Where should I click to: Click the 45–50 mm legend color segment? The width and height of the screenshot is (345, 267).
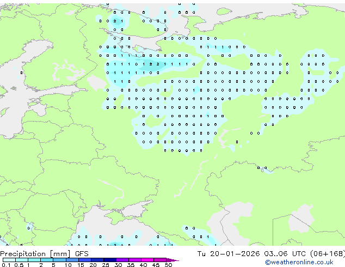pyautogui.click(x=160, y=260)
